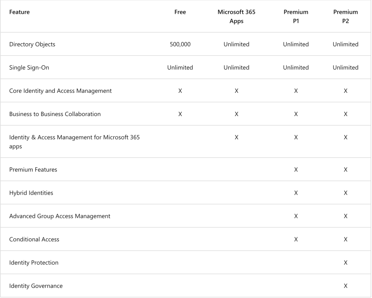
Task: Click the Hybrid Identities row label
Action: (x=31, y=193)
